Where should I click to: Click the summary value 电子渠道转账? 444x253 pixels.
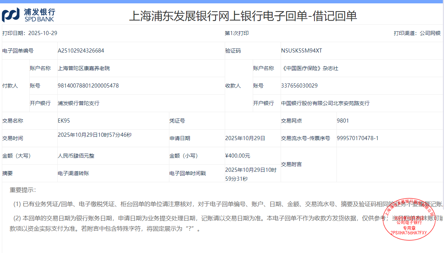coord(73,173)
